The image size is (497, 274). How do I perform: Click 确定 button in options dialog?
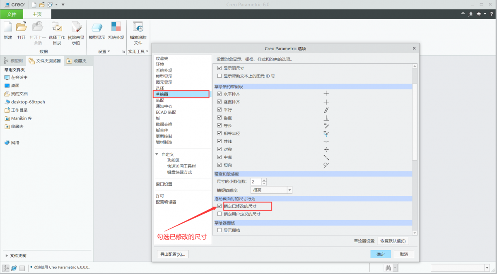(x=381, y=254)
